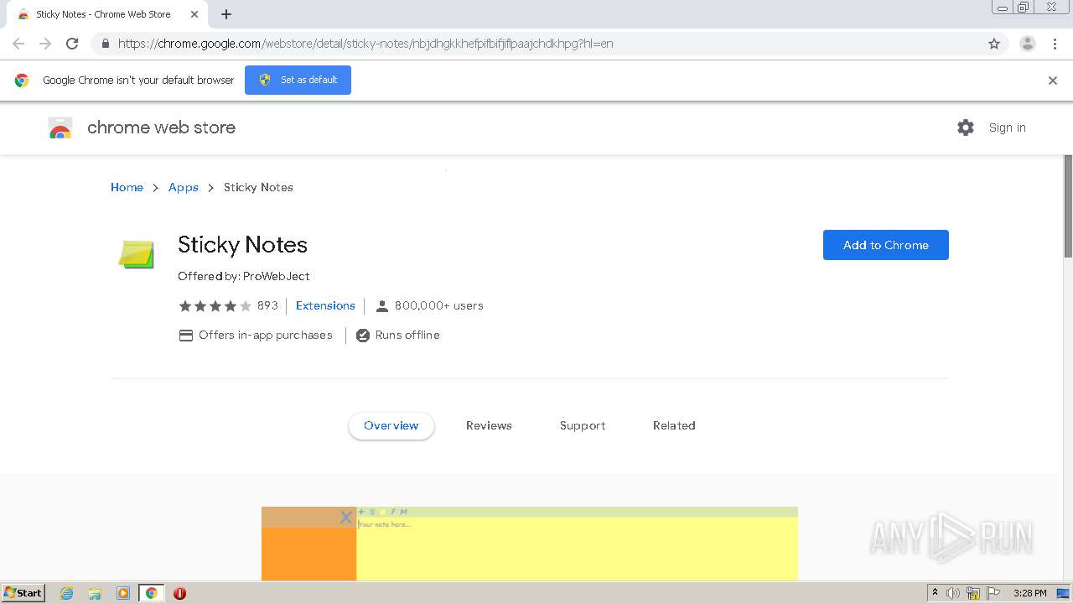Viewport: 1073px width, 604px height.
Task: Go to Home breadcrumb link
Action: [127, 187]
